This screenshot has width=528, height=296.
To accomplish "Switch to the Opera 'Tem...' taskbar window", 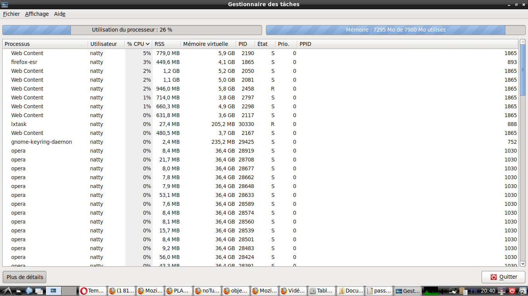I will click(92, 291).
